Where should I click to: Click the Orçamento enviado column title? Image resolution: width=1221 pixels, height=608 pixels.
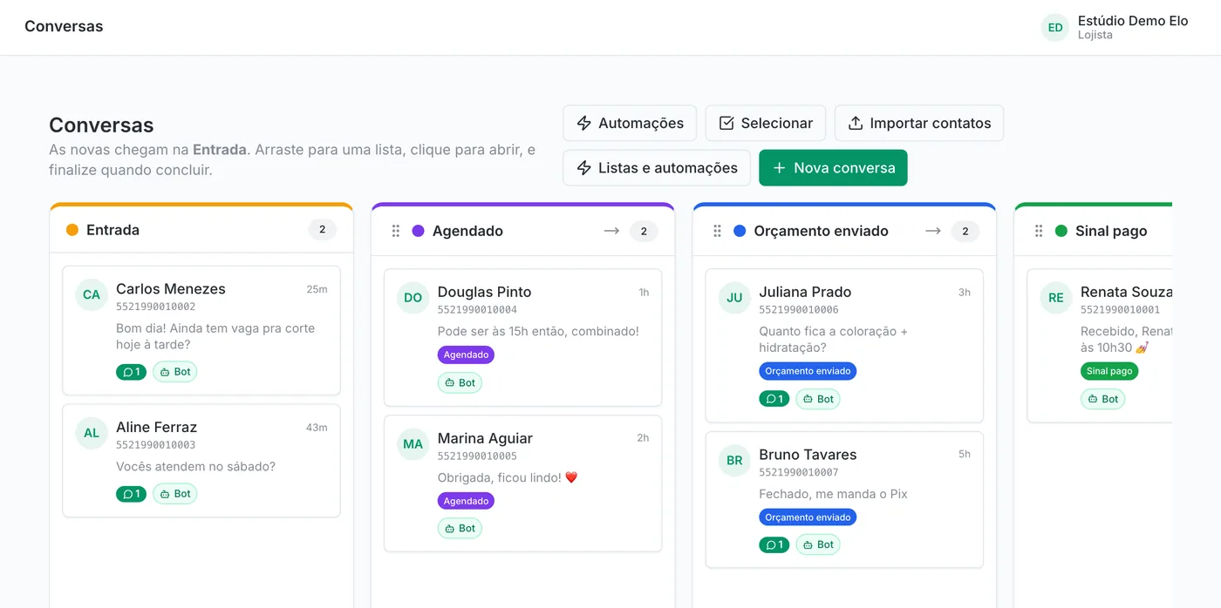(821, 231)
